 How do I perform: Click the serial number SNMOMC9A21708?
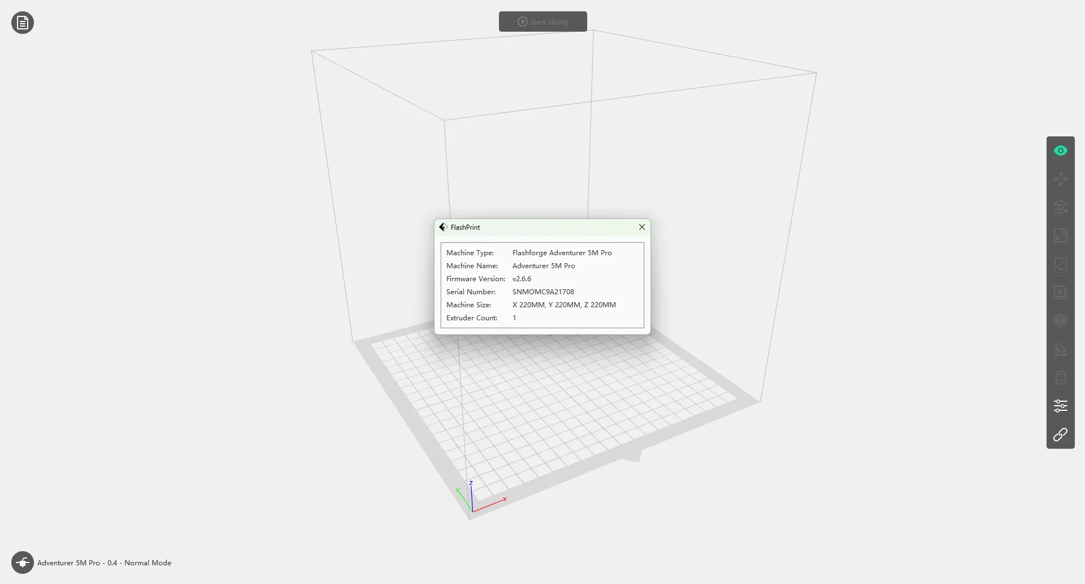pyautogui.click(x=543, y=292)
